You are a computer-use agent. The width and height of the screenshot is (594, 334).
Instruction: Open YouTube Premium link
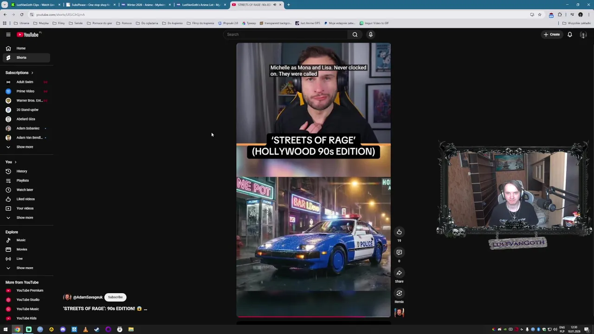pyautogui.click(x=26, y=290)
